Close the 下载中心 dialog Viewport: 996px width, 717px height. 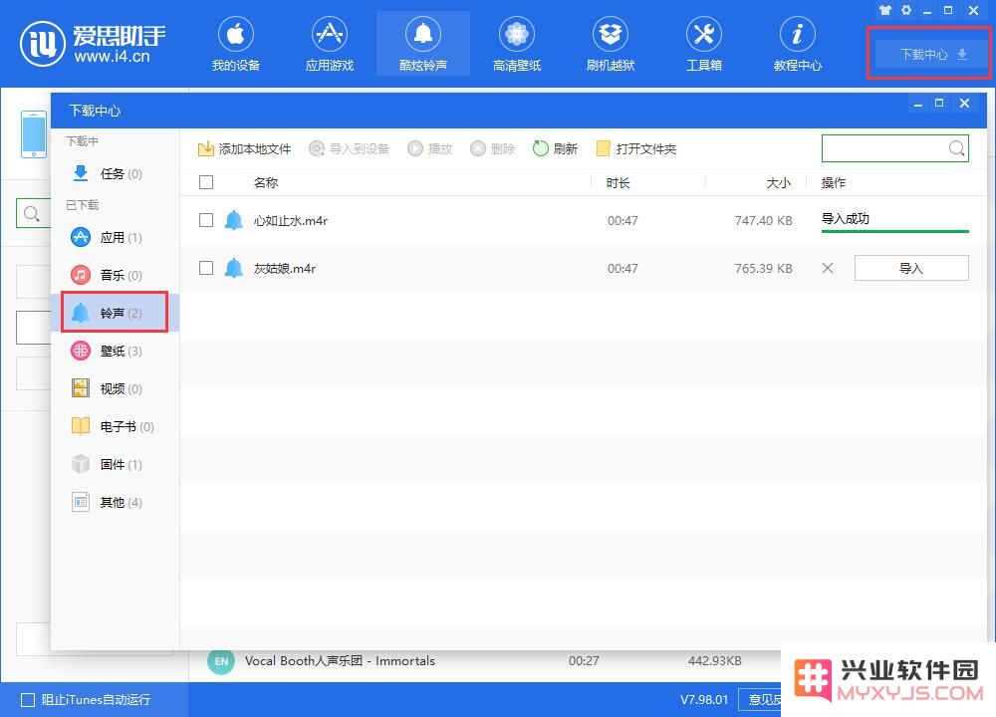(x=964, y=103)
